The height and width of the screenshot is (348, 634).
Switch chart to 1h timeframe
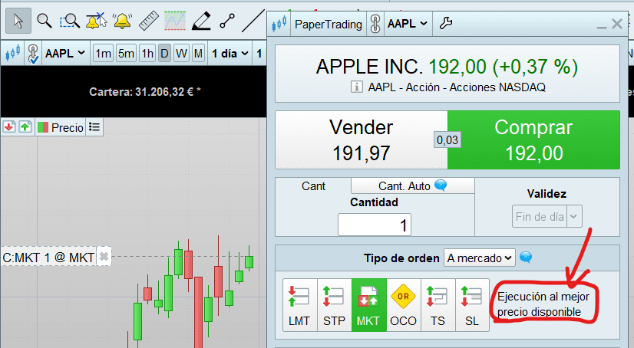(x=147, y=54)
